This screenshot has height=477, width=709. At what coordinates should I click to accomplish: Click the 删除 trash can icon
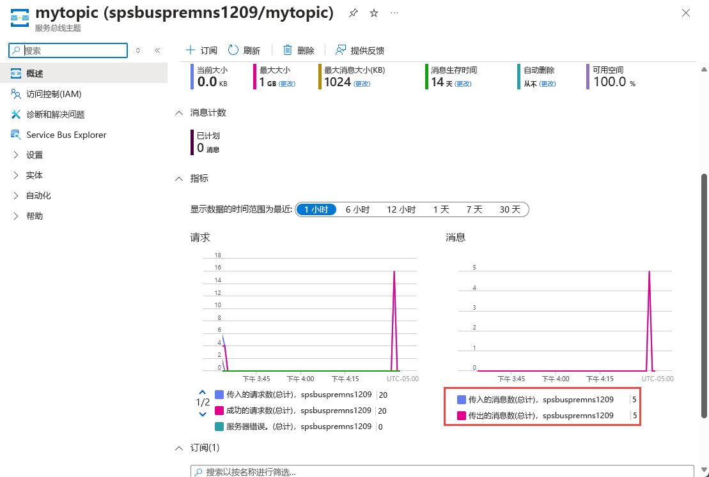click(x=288, y=50)
